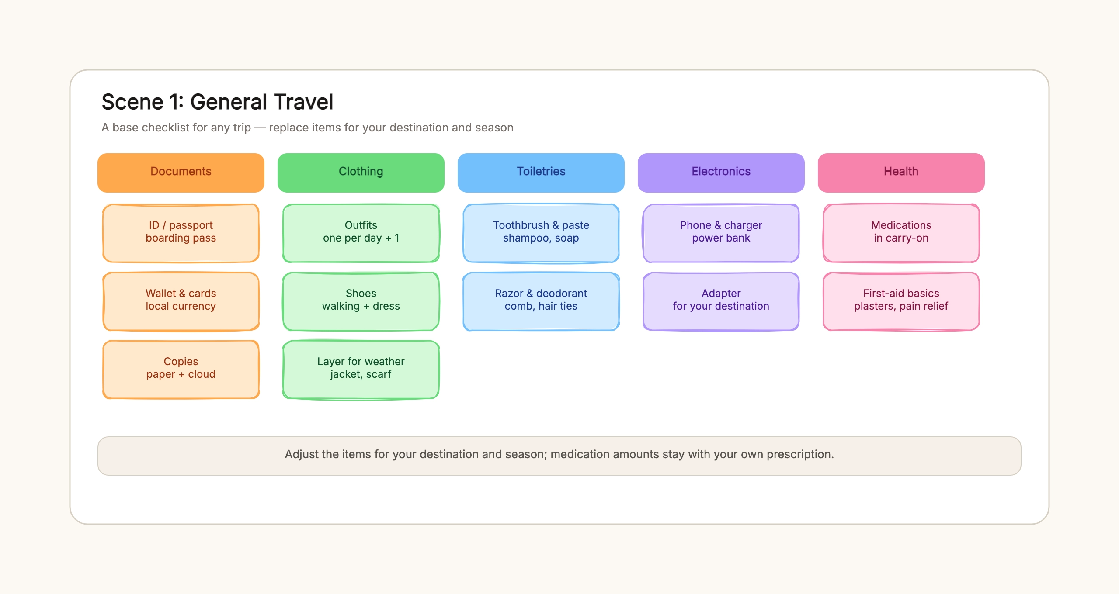Screen dimensions: 1119x594
Task: Click the Scene 1: General Travel title
Action: [x=217, y=102]
